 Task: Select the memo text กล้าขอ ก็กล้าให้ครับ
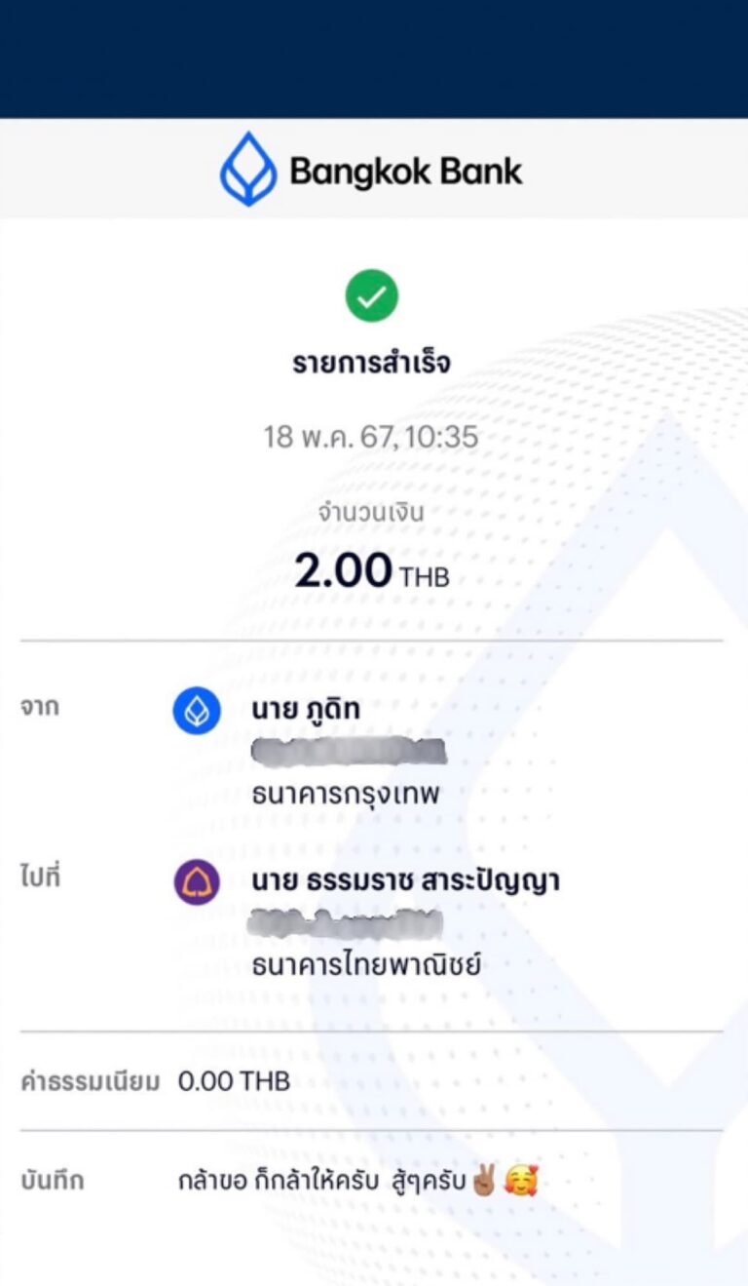pos(274,1182)
